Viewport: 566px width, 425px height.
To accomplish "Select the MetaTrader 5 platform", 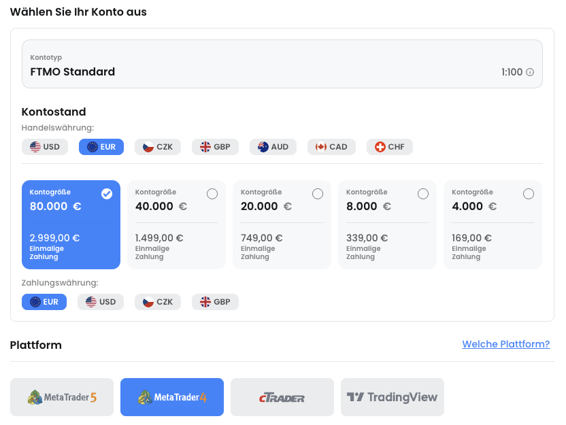I will click(62, 397).
